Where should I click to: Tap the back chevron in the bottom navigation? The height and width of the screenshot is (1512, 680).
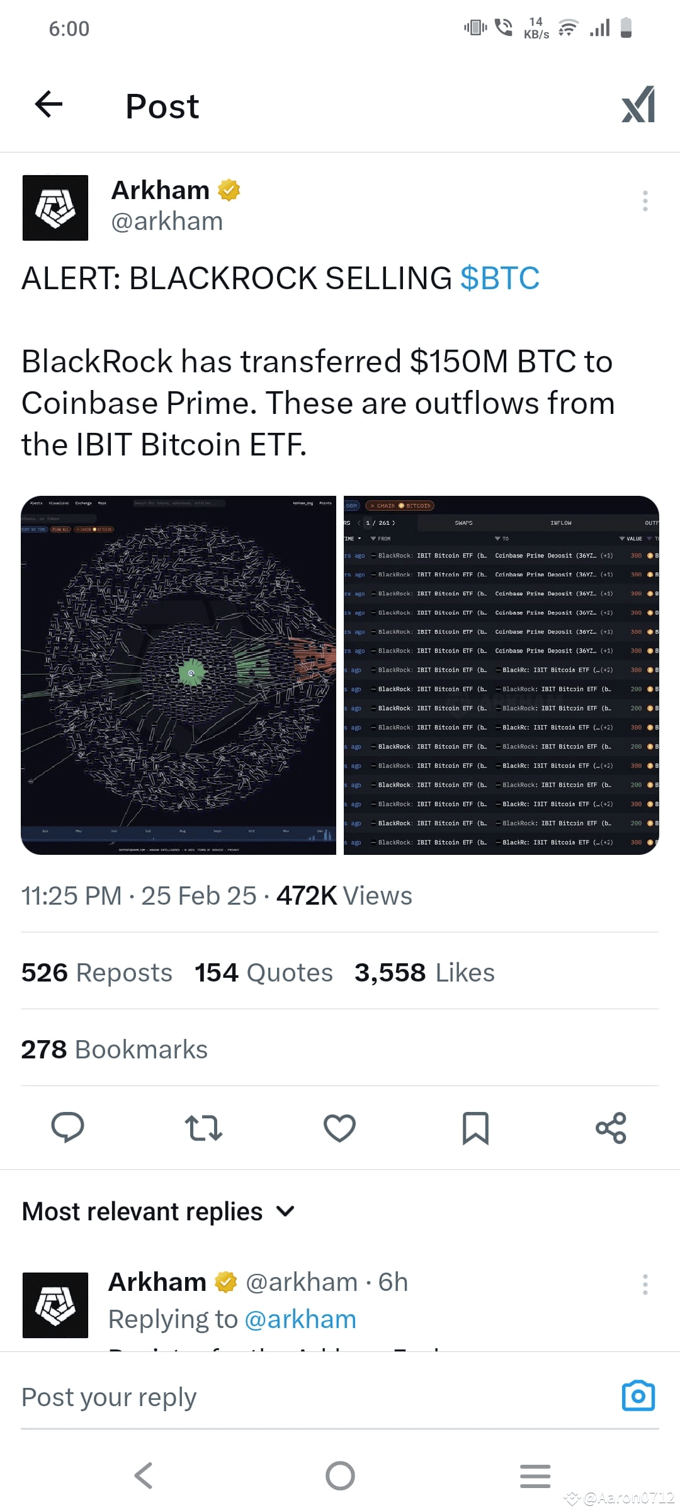click(x=144, y=1475)
